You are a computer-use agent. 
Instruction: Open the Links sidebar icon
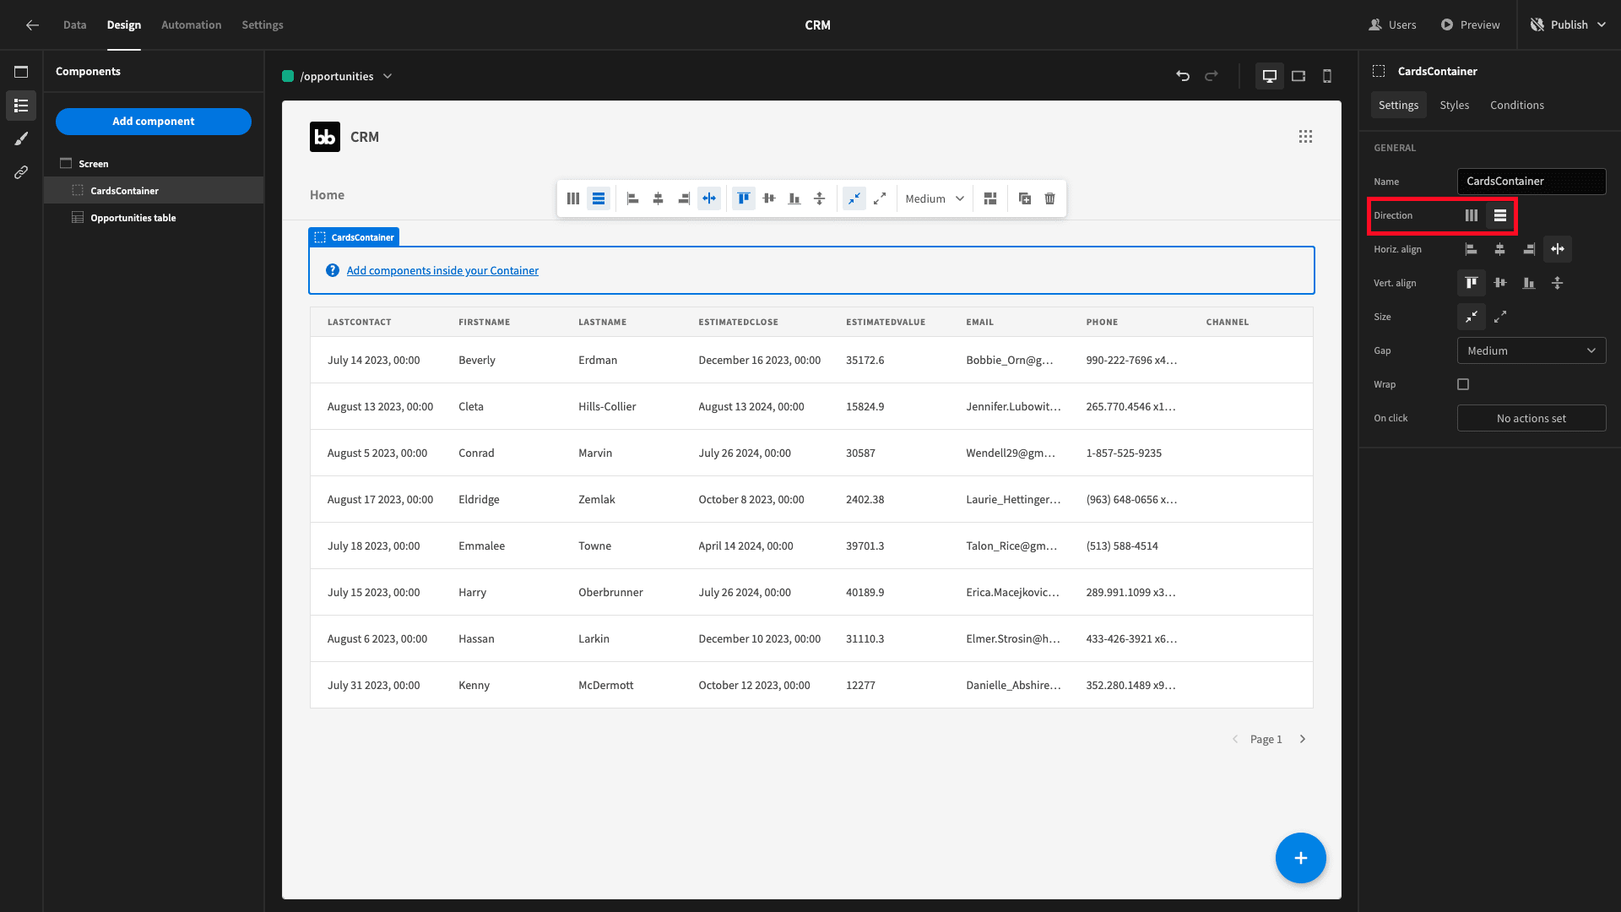point(21,172)
